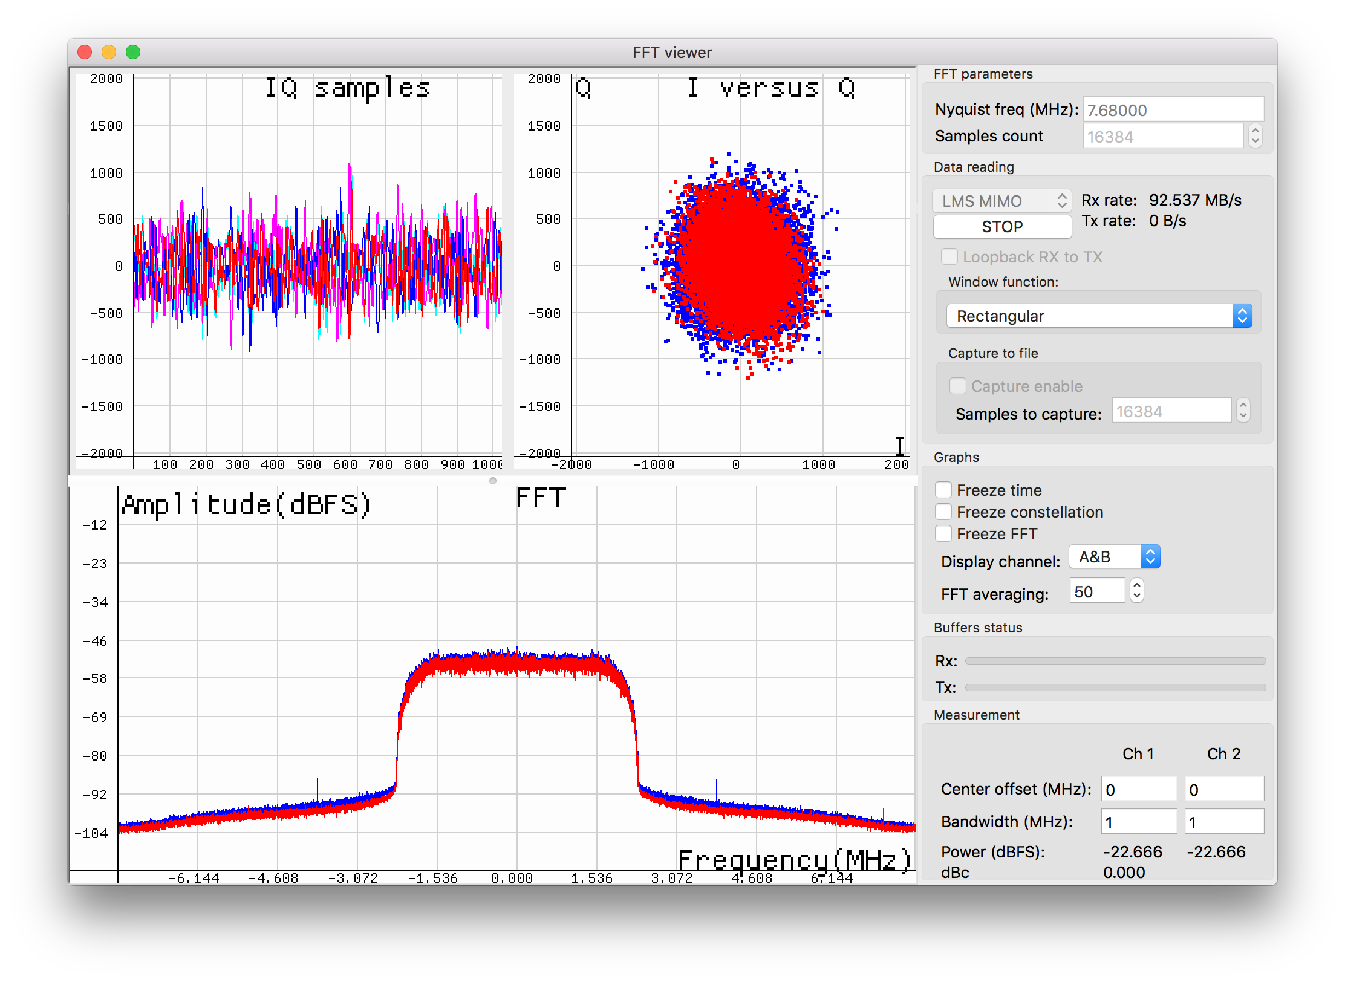
Task: Click Ch 2 Bandwidth field
Action: 1224,822
